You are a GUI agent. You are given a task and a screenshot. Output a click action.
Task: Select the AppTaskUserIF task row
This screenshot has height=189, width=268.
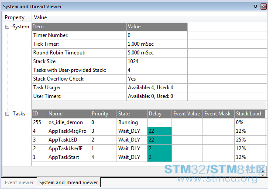click(148, 148)
